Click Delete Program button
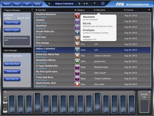The image size is (154, 116). click(x=12, y=30)
